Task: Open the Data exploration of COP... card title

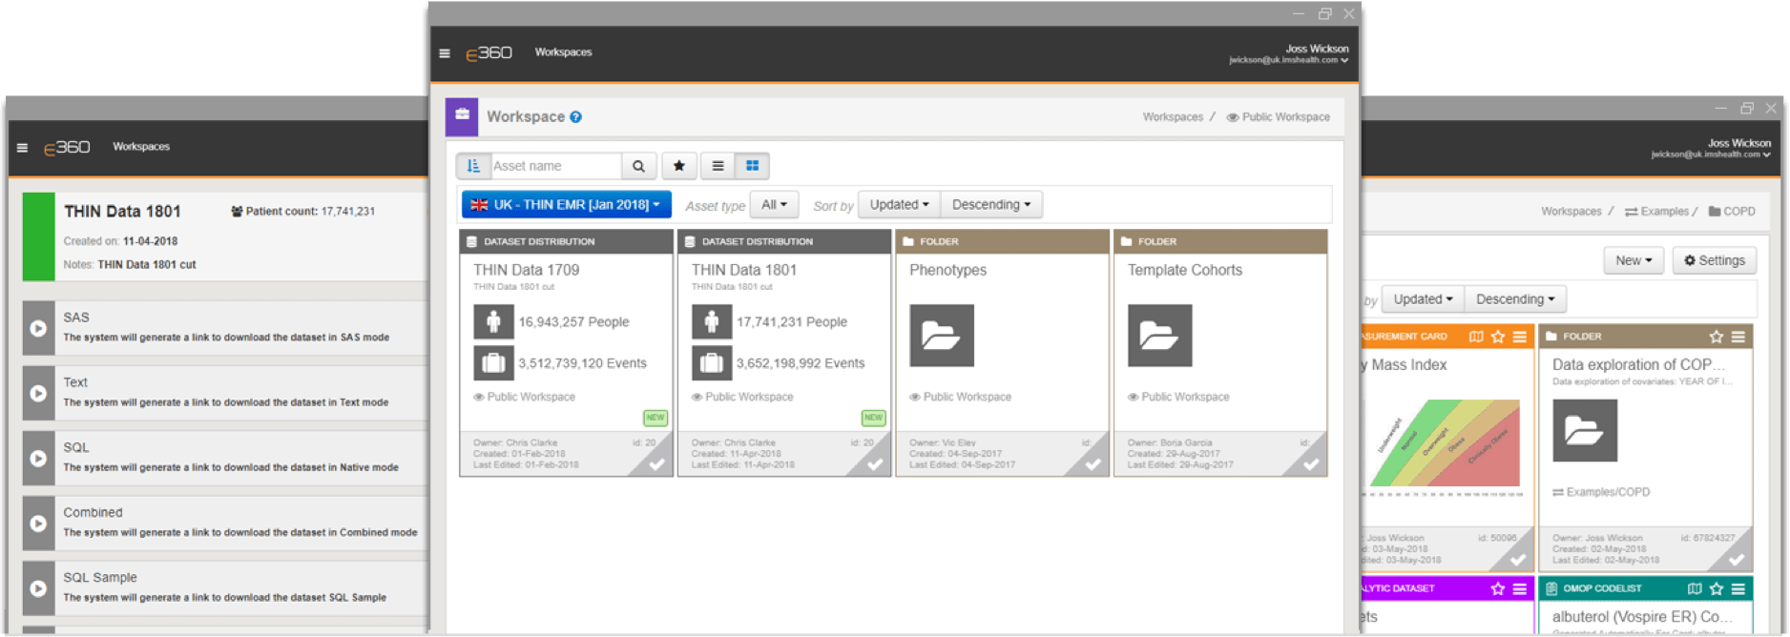Action: coord(1638,364)
